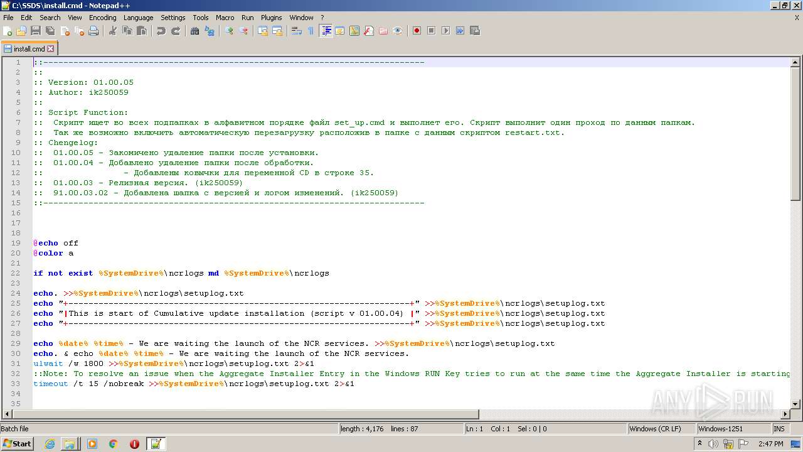Toggle synchronize vertical scrolling icon
Image resolution: width=803 pixels, height=452 pixels.
263,31
